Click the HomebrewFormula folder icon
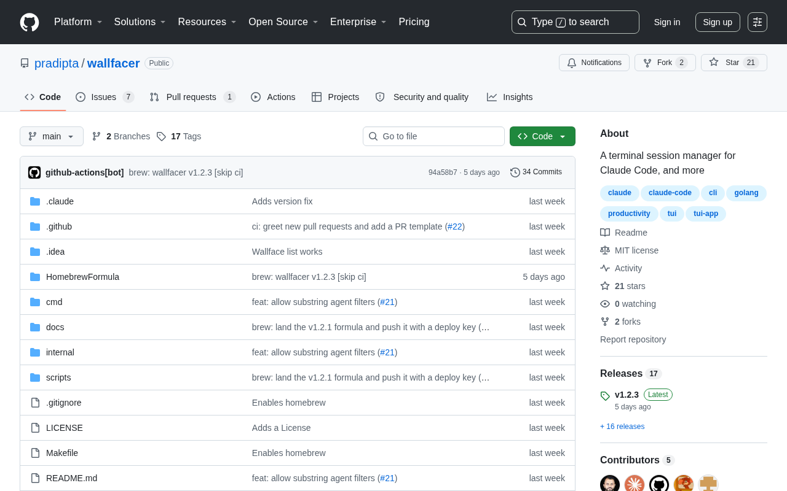The width and height of the screenshot is (787, 491). [x=35, y=277]
